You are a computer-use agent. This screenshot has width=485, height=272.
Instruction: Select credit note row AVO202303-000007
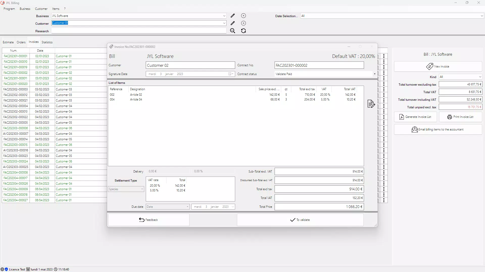click(54, 134)
